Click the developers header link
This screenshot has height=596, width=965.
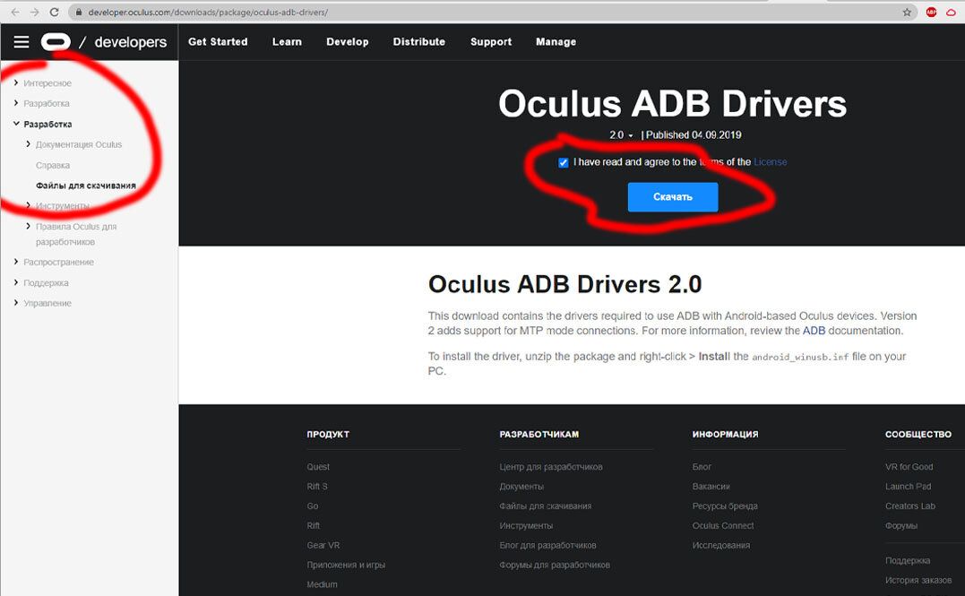point(131,42)
